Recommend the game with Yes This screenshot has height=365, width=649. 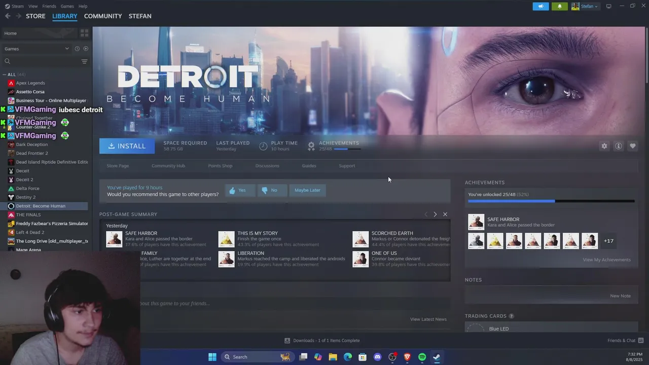coord(240,190)
